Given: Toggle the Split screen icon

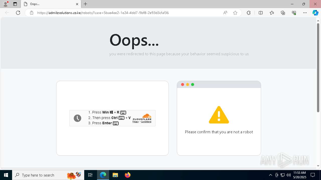Looking at the screenshot, I should pyautogui.click(x=261, y=13).
